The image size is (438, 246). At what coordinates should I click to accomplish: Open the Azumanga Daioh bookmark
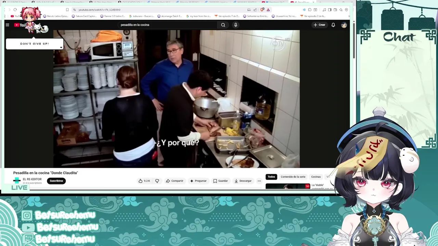coord(170,16)
